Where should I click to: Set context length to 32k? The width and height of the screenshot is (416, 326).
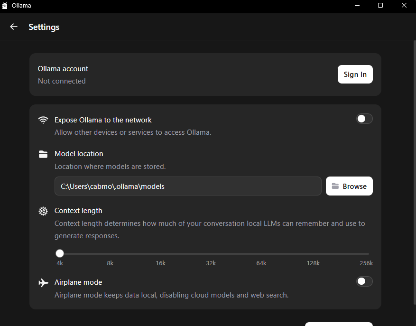211,254
